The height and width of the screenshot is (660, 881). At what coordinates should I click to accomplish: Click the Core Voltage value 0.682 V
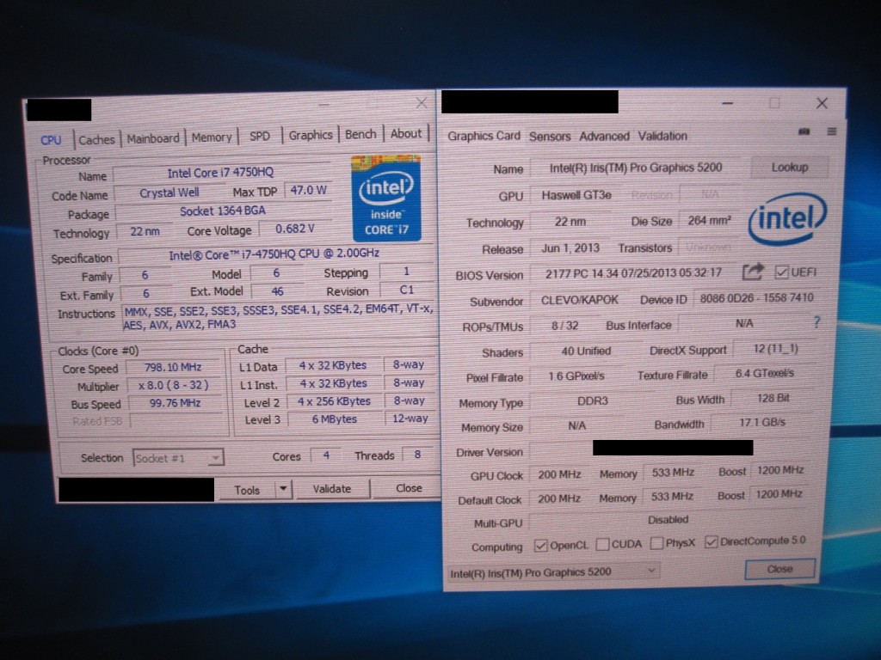[x=295, y=229]
